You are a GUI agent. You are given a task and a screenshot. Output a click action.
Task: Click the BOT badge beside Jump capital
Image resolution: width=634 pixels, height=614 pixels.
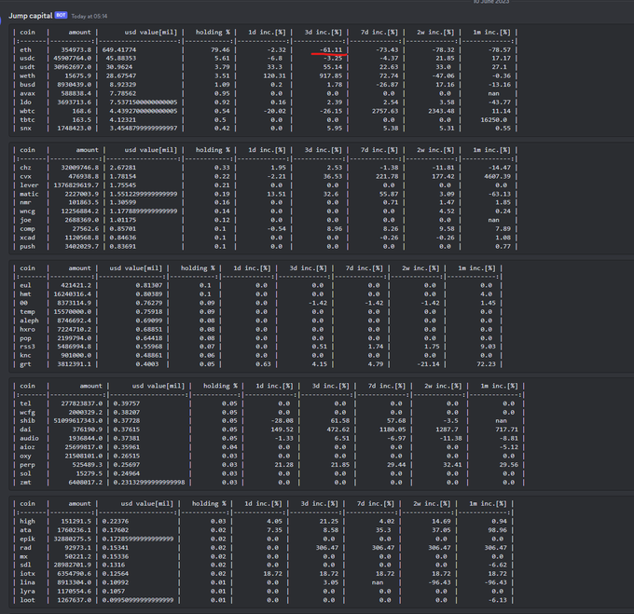tap(61, 15)
